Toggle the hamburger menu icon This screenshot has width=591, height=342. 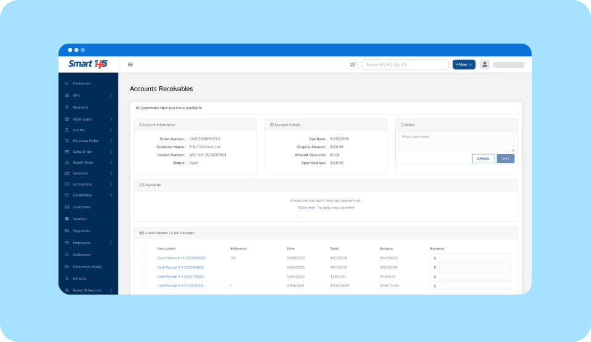point(131,65)
